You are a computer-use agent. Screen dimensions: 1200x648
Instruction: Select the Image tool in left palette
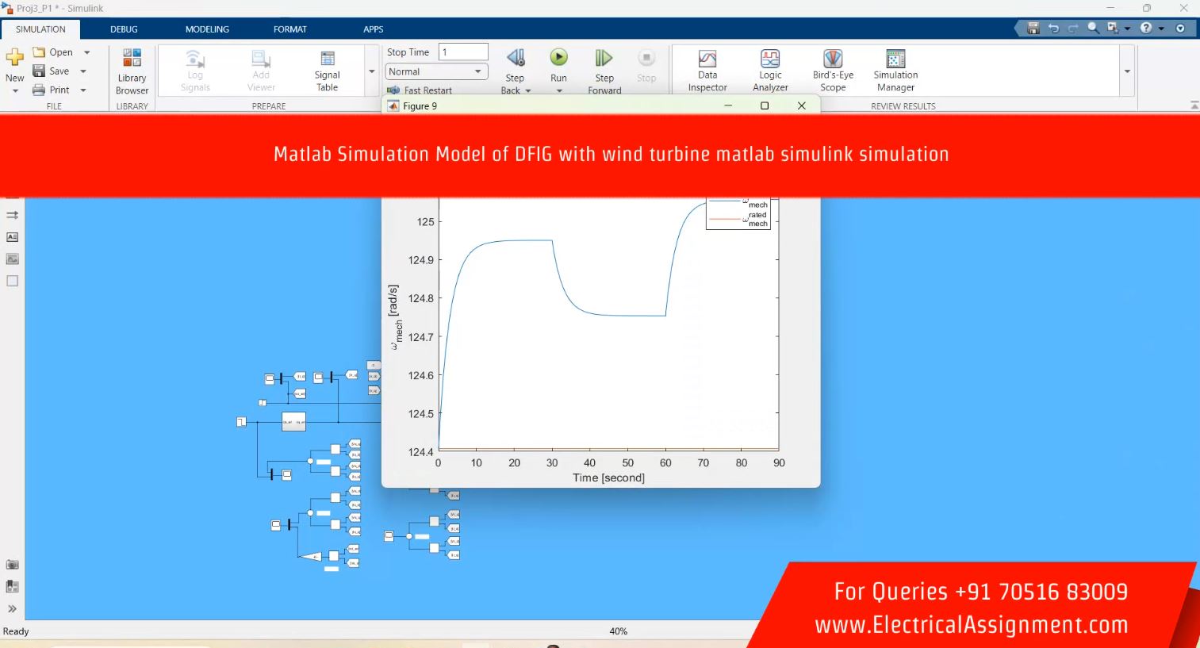coord(12,259)
